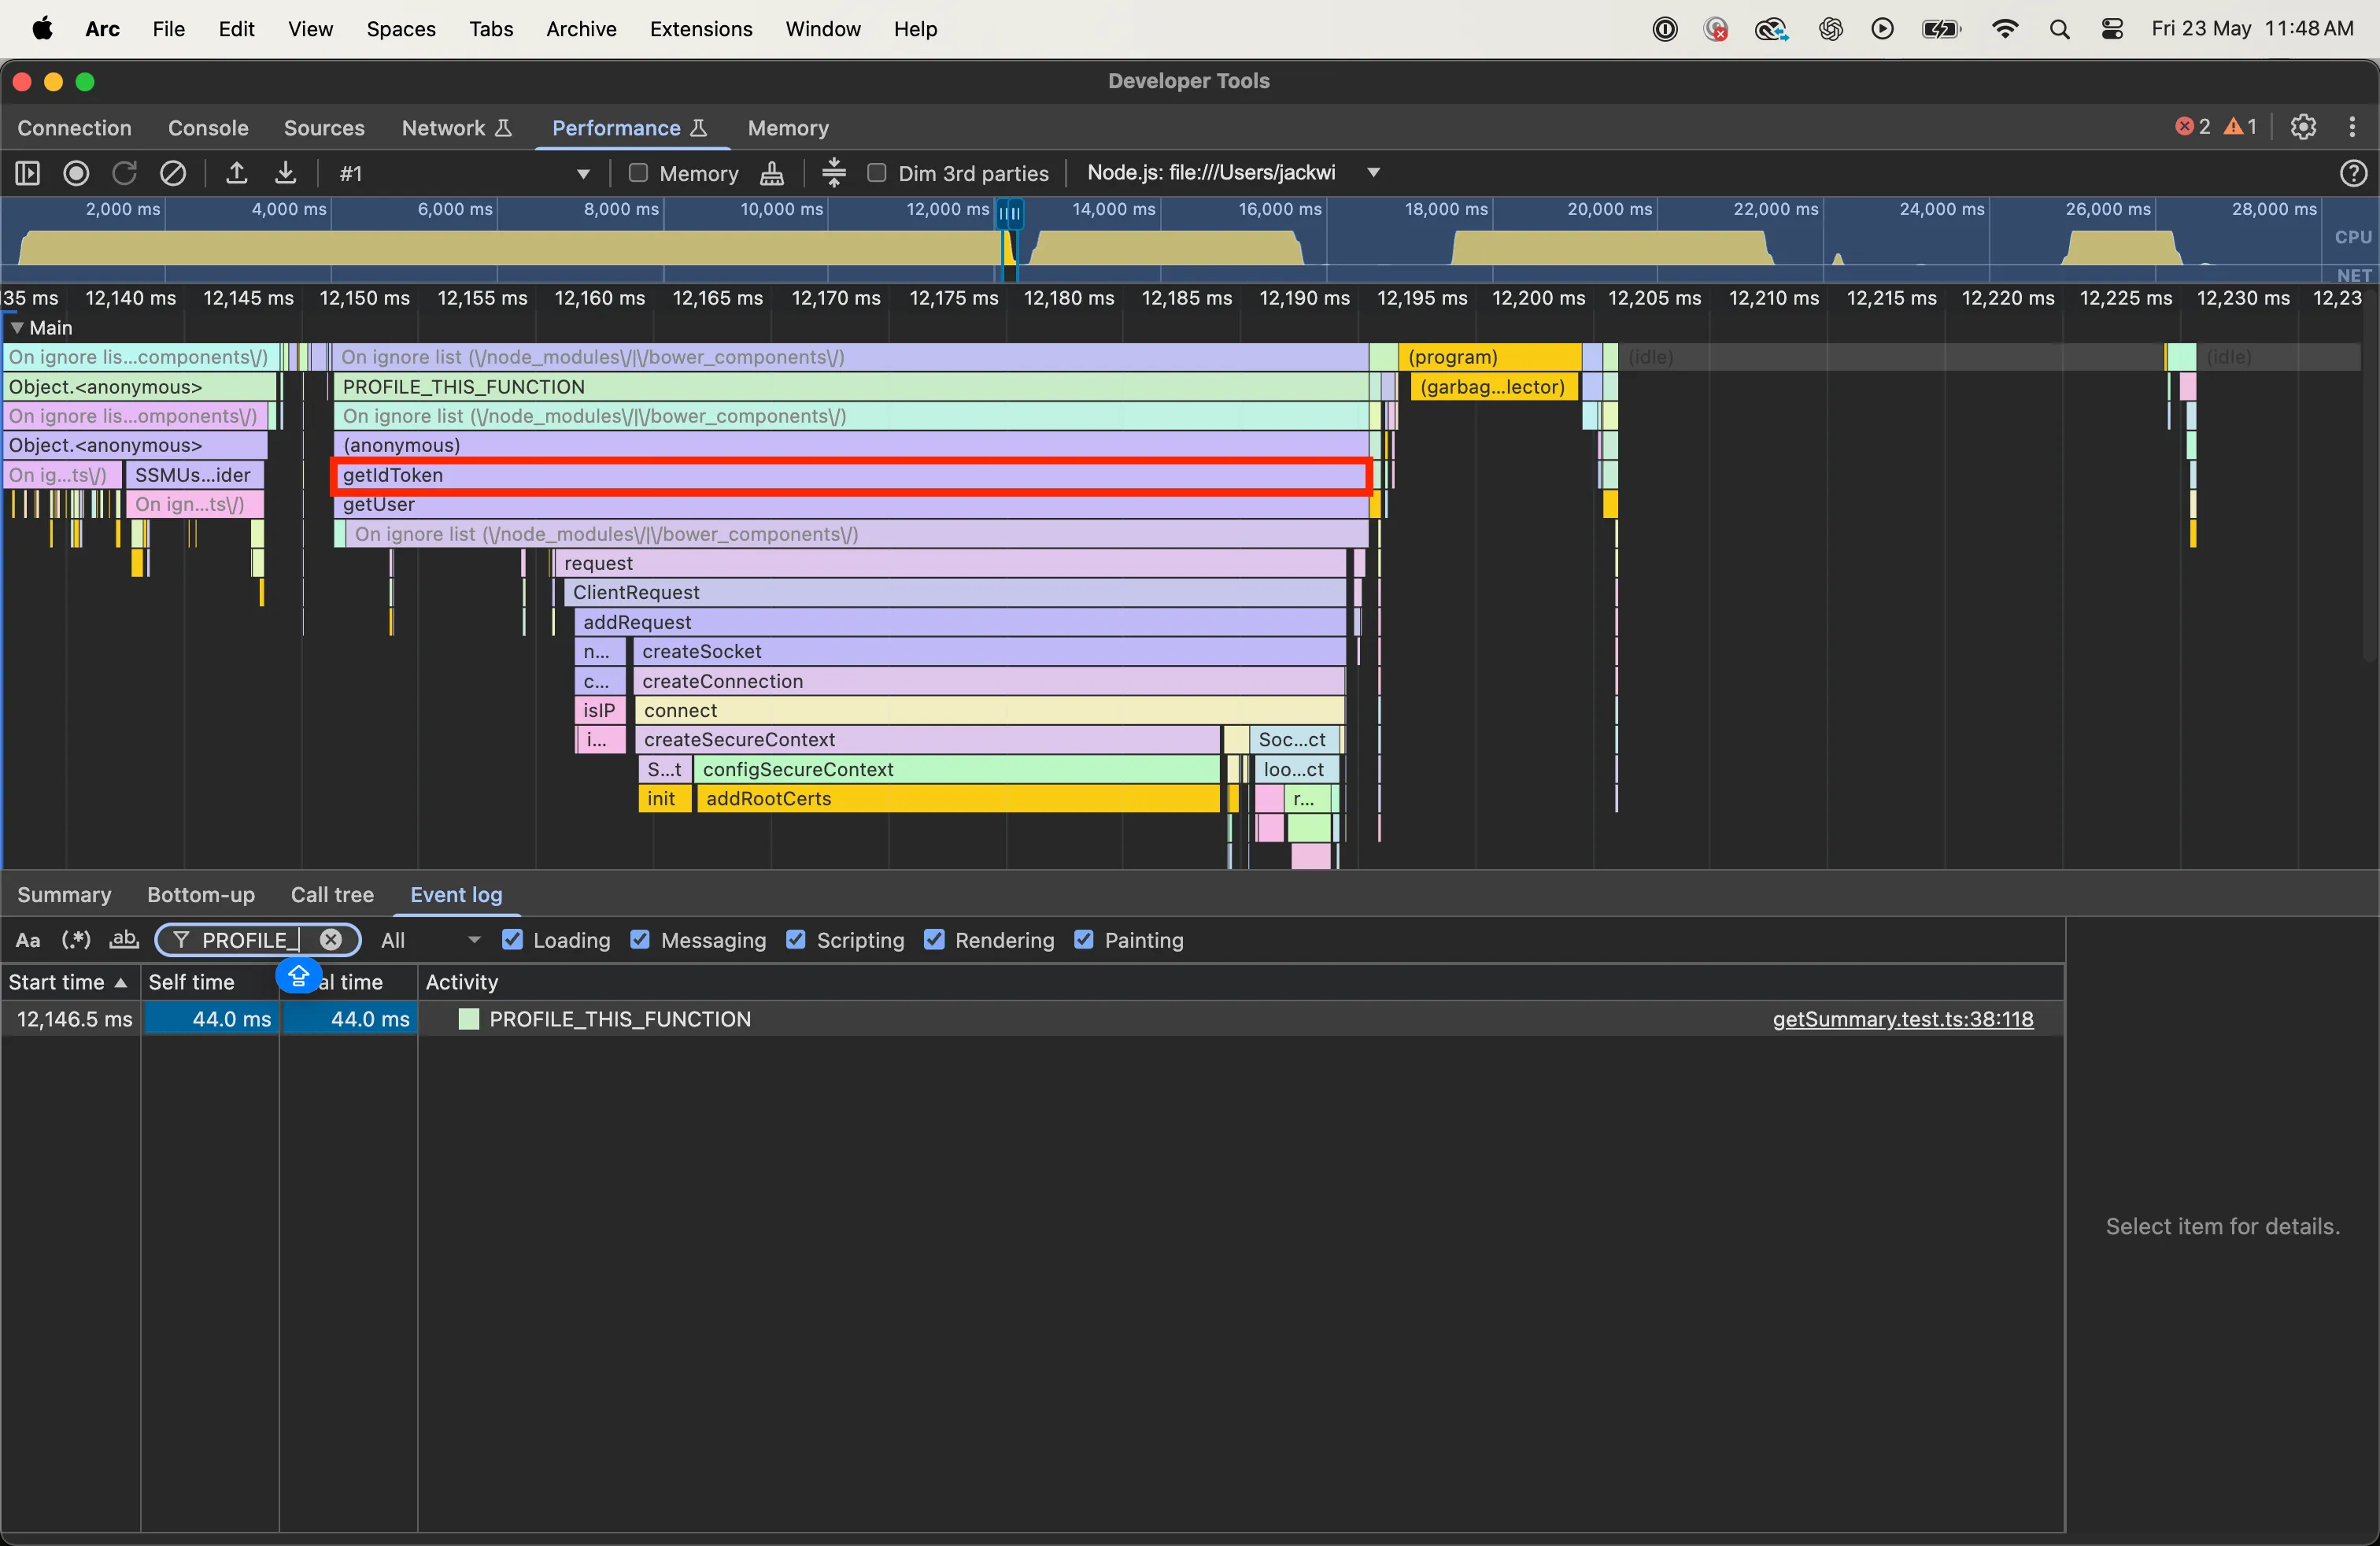Screen dimensions: 2380x1546
Task: Select the PROFILE_THIS_FUNCTION event log row
Action: tap(1032, 1019)
